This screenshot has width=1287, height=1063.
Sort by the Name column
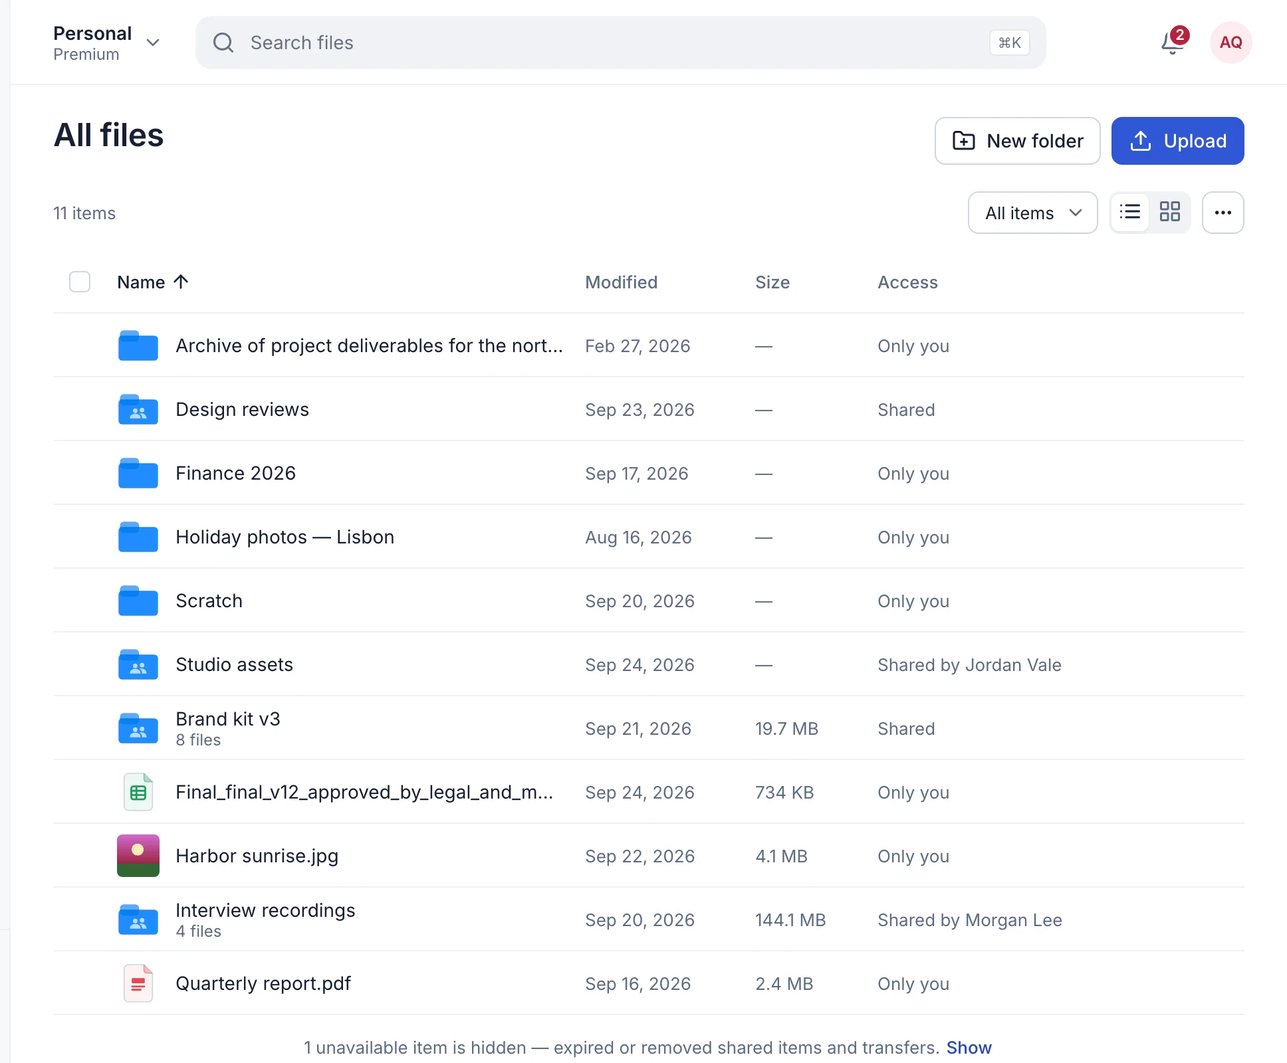click(x=153, y=282)
